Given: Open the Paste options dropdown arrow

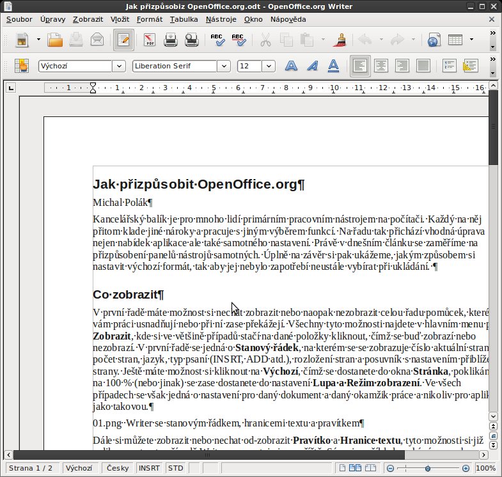Looking at the screenshot, I should (x=323, y=40).
